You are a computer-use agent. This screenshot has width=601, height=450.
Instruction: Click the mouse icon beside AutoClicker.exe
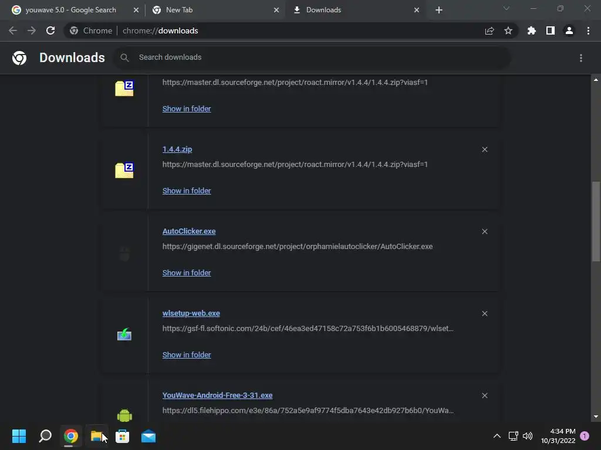coord(124,254)
